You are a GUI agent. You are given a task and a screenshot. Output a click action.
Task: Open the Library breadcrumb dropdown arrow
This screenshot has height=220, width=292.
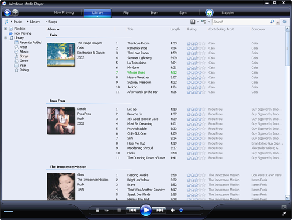tap(27, 22)
